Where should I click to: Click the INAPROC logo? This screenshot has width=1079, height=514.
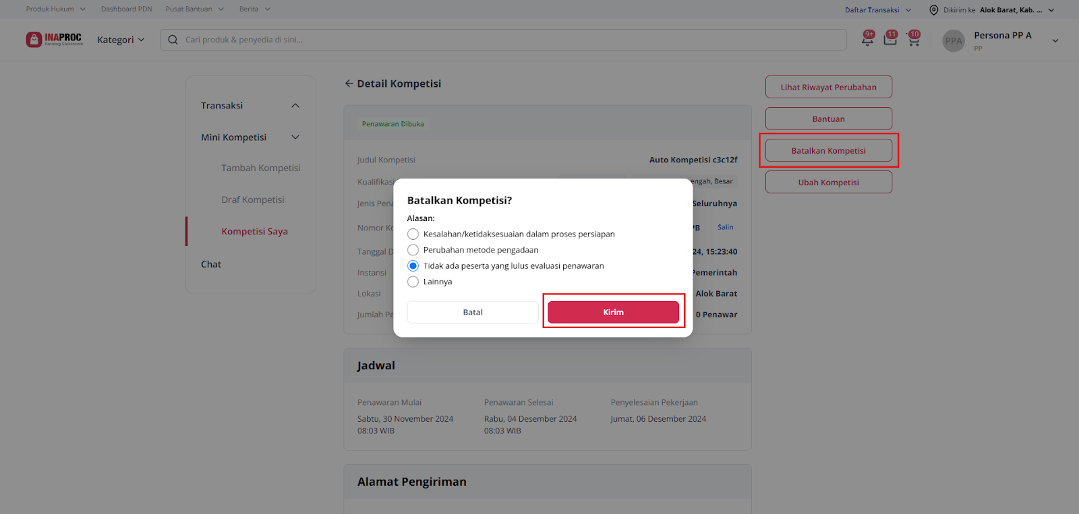55,40
